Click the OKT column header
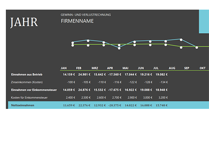 coord(202,68)
